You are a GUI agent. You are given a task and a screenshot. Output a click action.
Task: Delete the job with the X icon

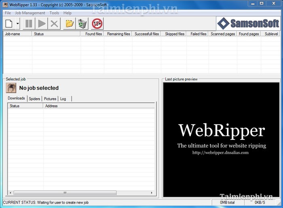point(54,23)
